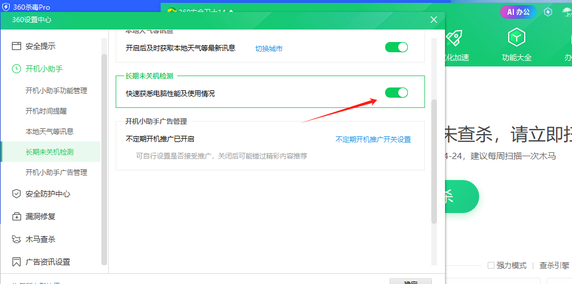Select 长期未关机检测 in sidebar
572x284 pixels.
coord(50,152)
